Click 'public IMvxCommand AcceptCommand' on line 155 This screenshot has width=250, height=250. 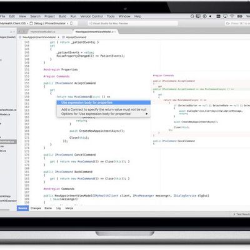[69, 83]
